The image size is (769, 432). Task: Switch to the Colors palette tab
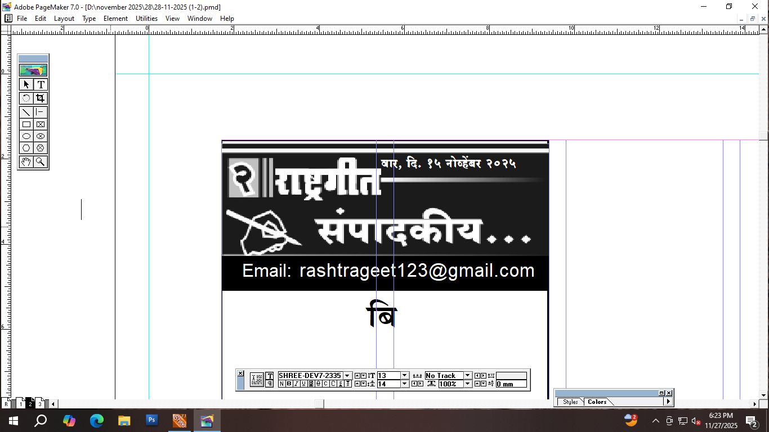(x=597, y=402)
